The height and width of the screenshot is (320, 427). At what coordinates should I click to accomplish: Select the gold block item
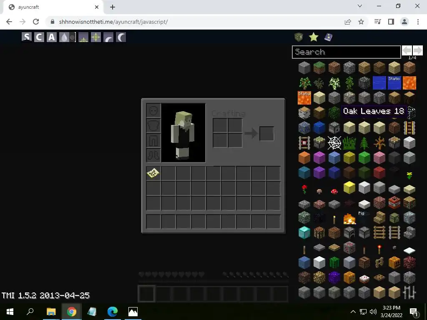click(x=349, y=187)
